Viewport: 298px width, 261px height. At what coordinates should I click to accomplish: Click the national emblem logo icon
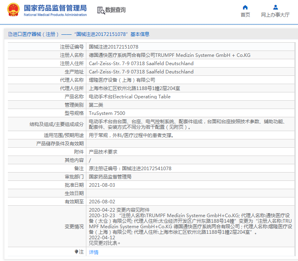(x=13, y=10)
